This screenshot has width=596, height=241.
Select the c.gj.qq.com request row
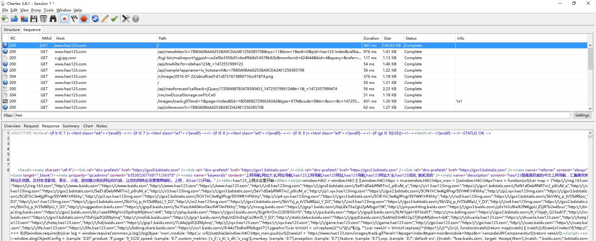(x=295, y=58)
